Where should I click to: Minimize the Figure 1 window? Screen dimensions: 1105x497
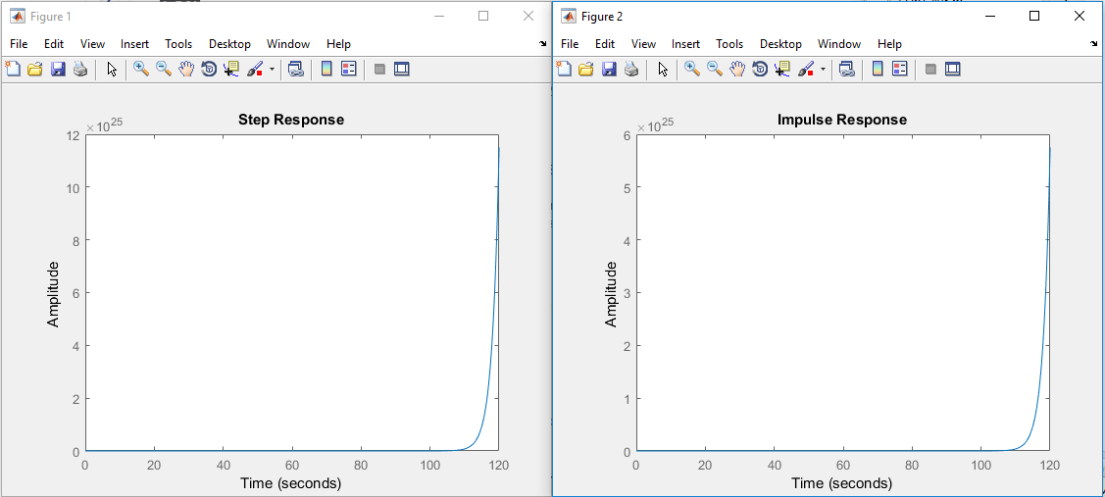[439, 17]
